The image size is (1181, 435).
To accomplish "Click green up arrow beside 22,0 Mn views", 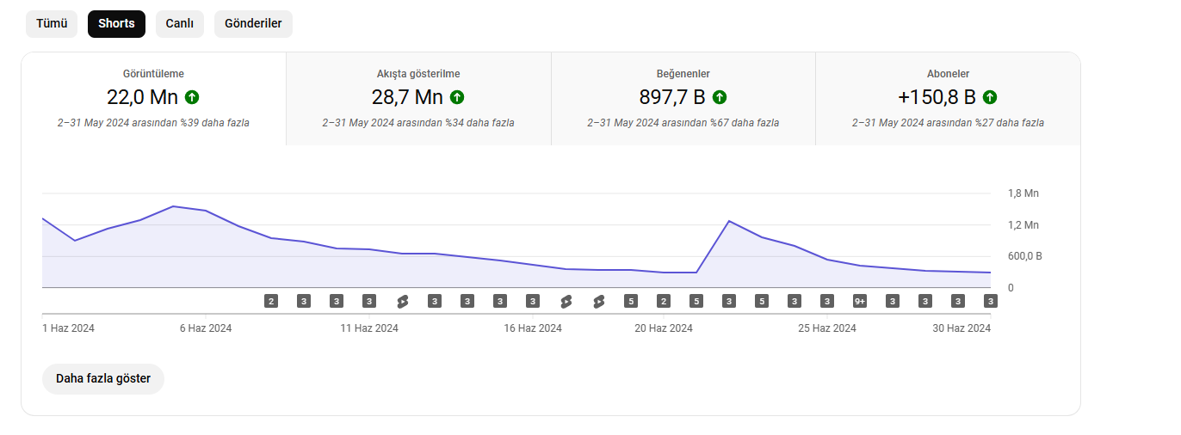I will click(192, 97).
